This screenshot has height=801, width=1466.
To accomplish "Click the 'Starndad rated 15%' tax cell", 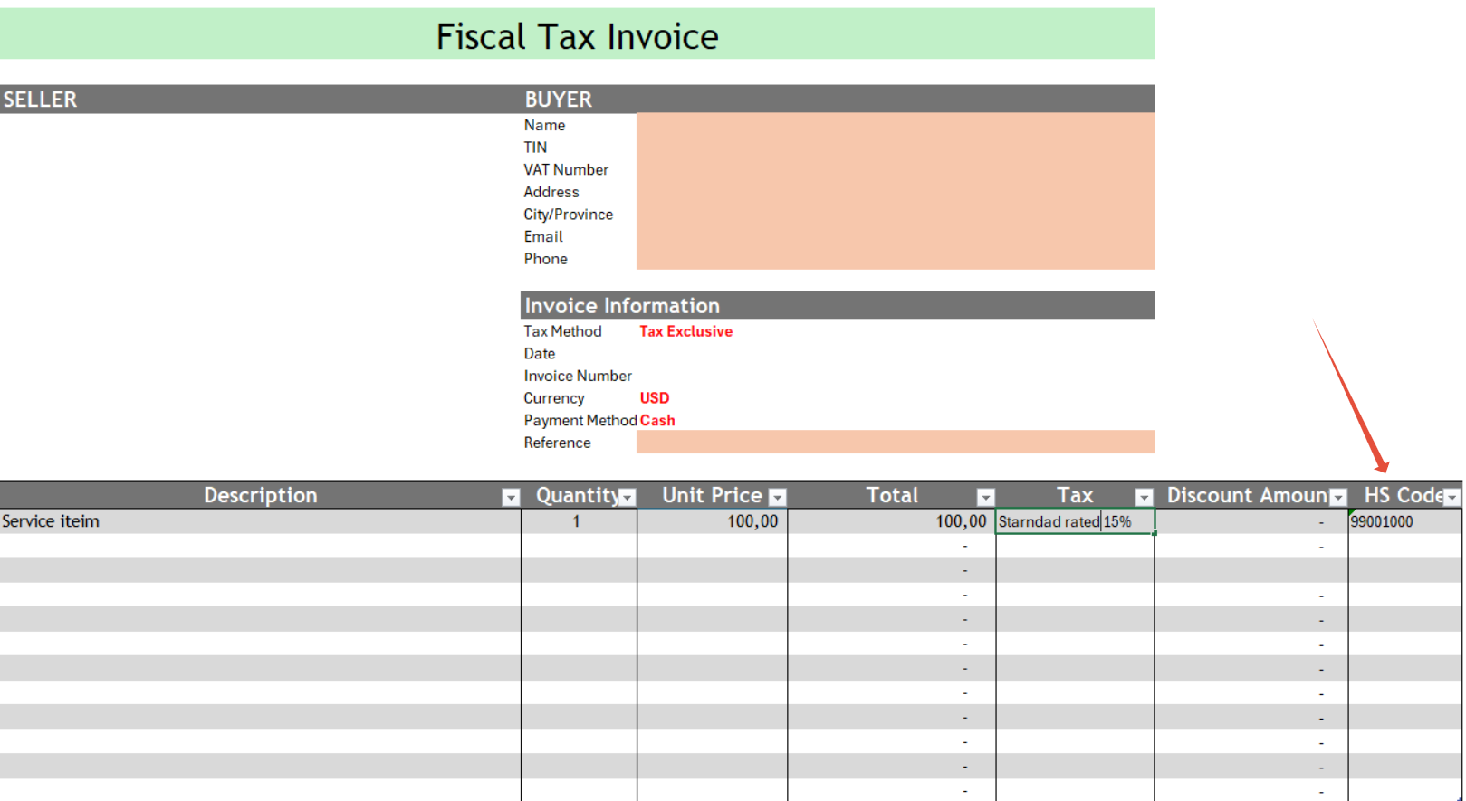I will [x=1075, y=521].
